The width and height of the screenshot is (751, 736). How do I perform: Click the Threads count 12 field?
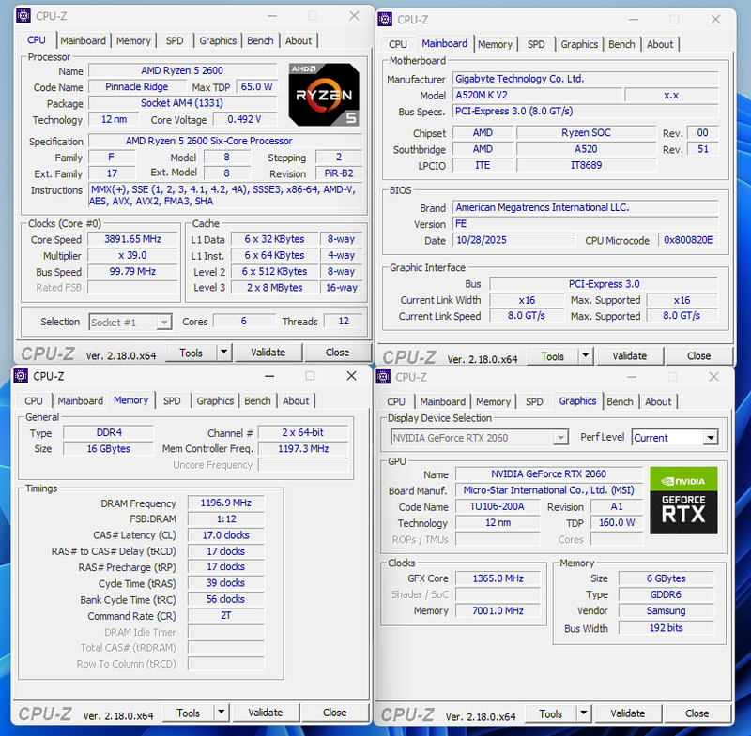344,321
